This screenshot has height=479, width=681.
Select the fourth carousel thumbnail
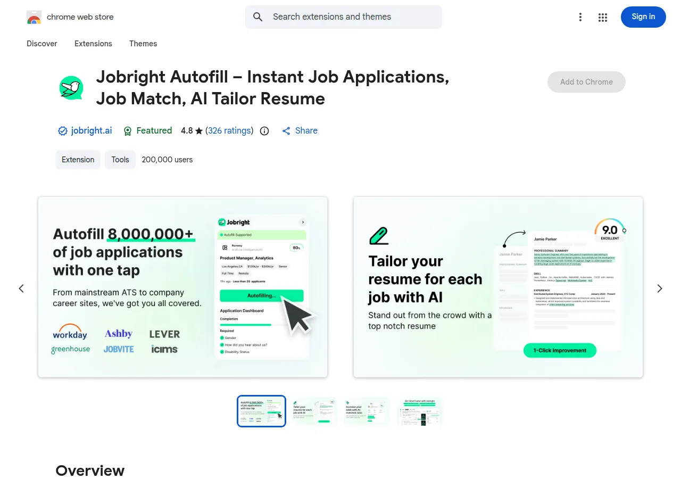(419, 411)
